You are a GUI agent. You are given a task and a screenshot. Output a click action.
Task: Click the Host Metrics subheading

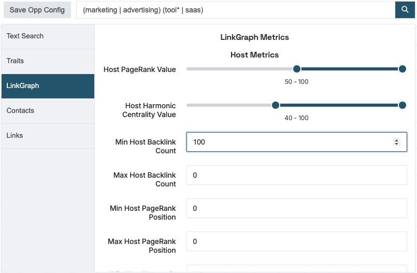point(254,55)
